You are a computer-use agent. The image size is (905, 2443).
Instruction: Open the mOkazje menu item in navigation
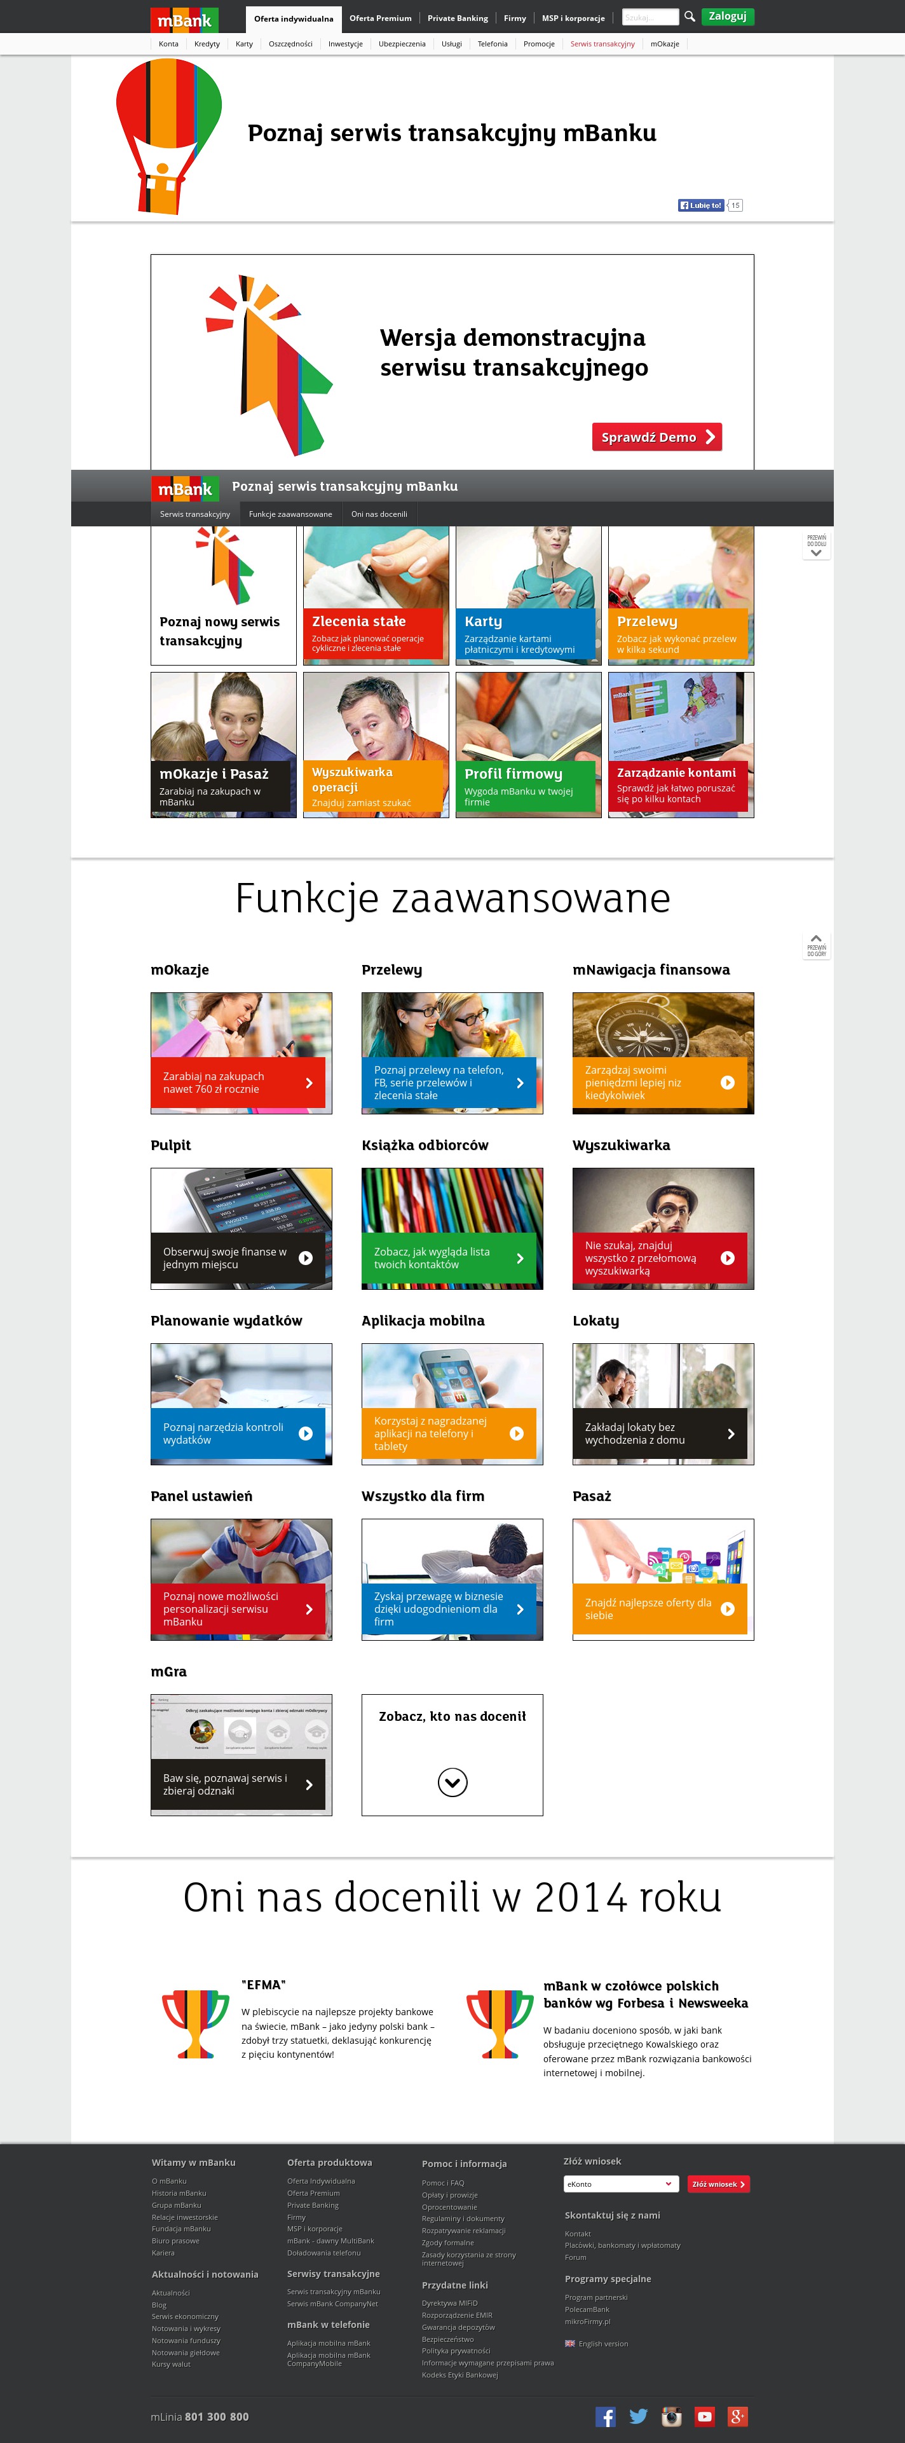click(x=664, y=44)
